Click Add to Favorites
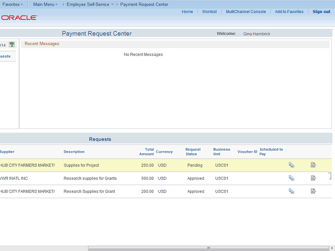This screenshot has width=335, height=251. [289, 12]
